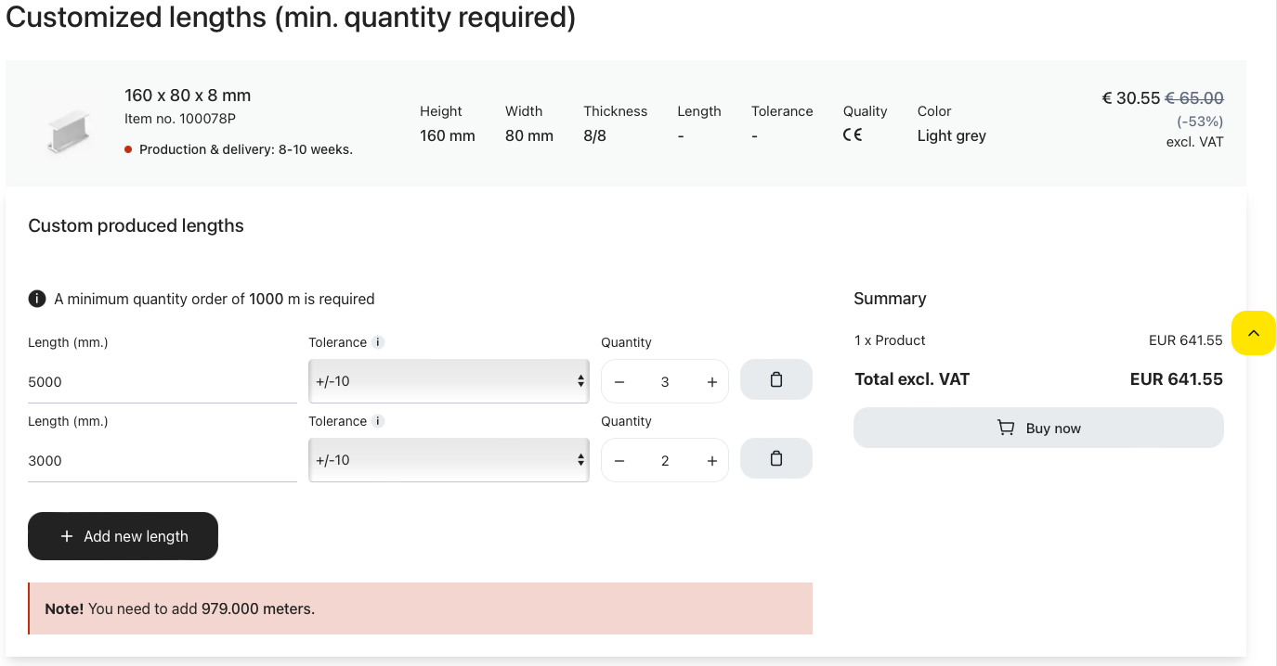Delete the 5000 mm length row
The width and height of the screenshot is (1277, 666).
(x=775, y=380)
